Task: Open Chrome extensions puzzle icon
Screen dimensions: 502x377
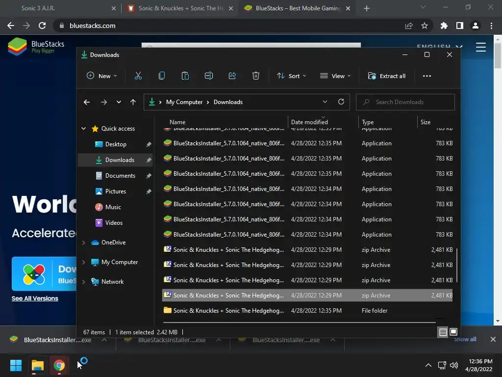Action: coord(444,26)
